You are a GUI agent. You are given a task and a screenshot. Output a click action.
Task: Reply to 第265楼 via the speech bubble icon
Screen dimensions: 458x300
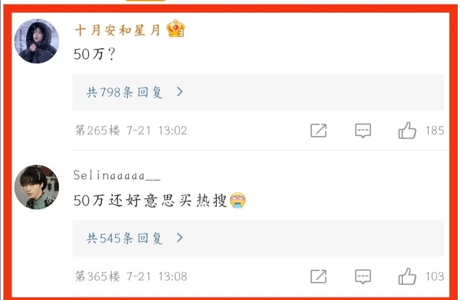pyautogui.click(x=363, y=131)
